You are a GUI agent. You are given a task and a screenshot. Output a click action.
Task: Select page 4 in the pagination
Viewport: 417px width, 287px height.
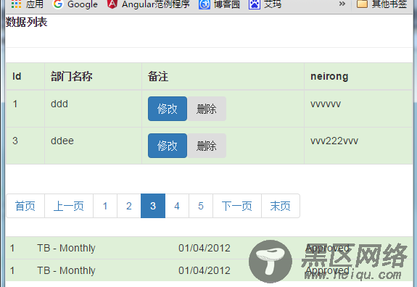tap(177, 206)
